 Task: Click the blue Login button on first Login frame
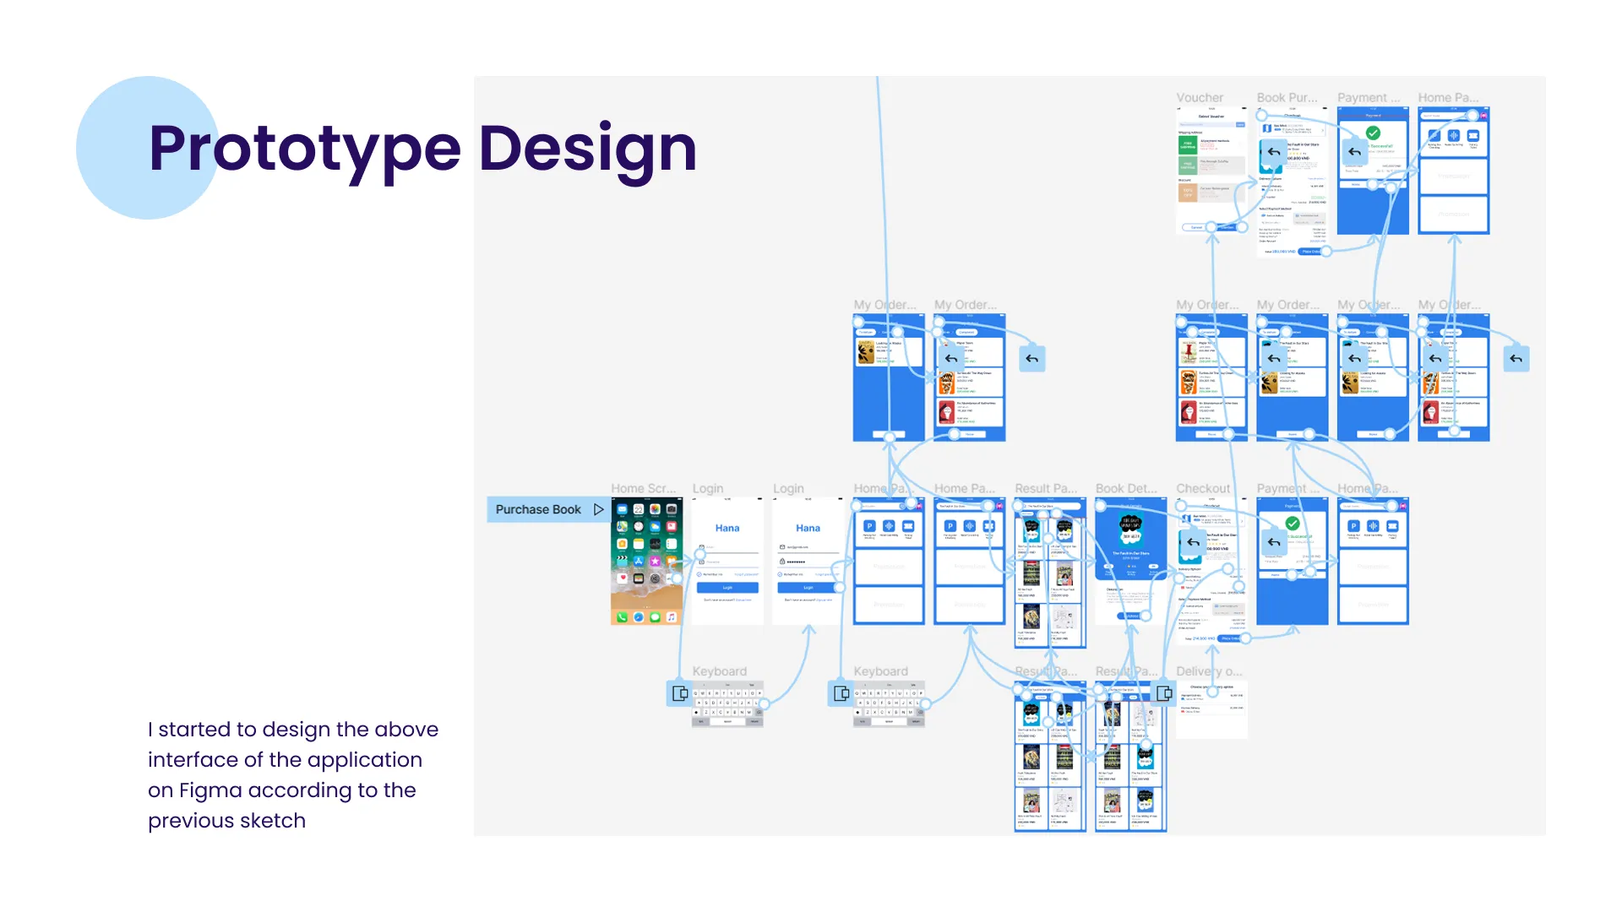tap(727, 588)
